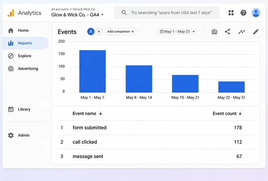
Task: Click the Advertising target icon
Action: pyautogui.click(x=11, y=69)
